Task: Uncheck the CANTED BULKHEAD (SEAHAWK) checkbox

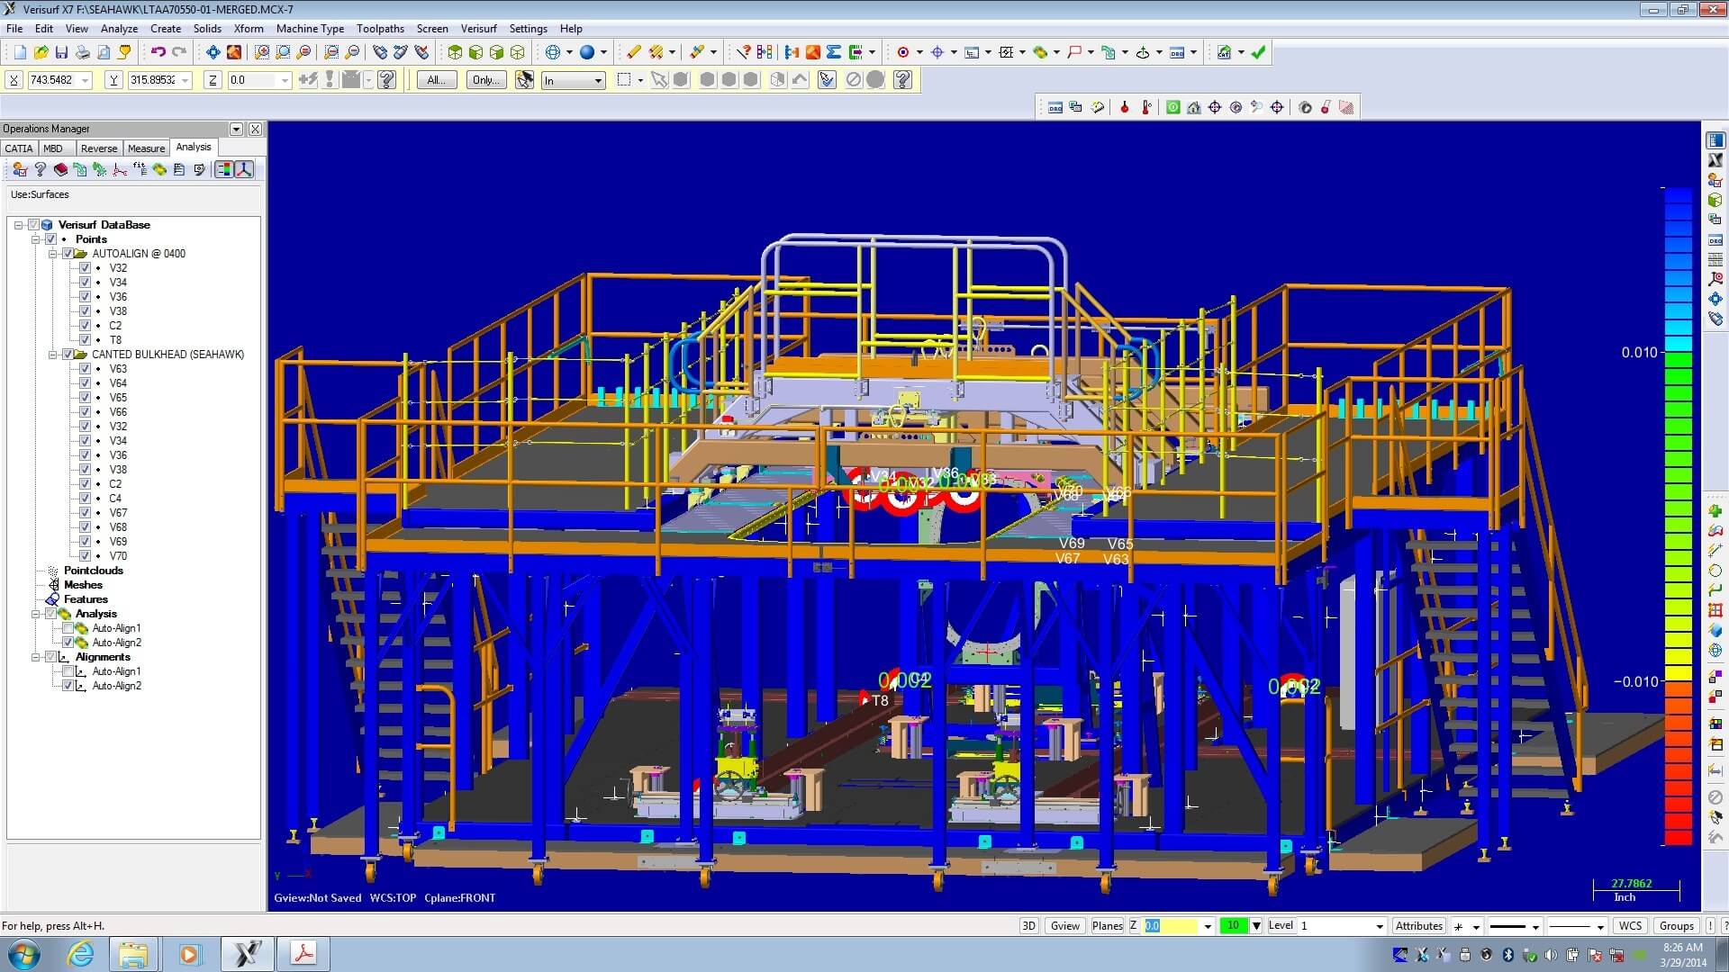Action: tap(68, 355)
